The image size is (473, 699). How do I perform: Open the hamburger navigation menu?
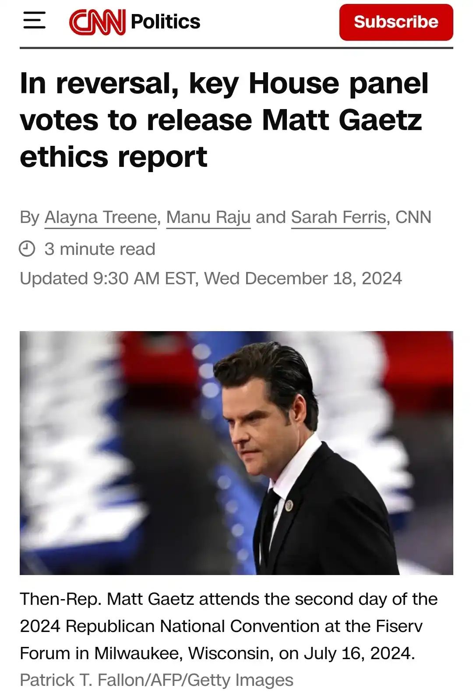click(34, 21)
